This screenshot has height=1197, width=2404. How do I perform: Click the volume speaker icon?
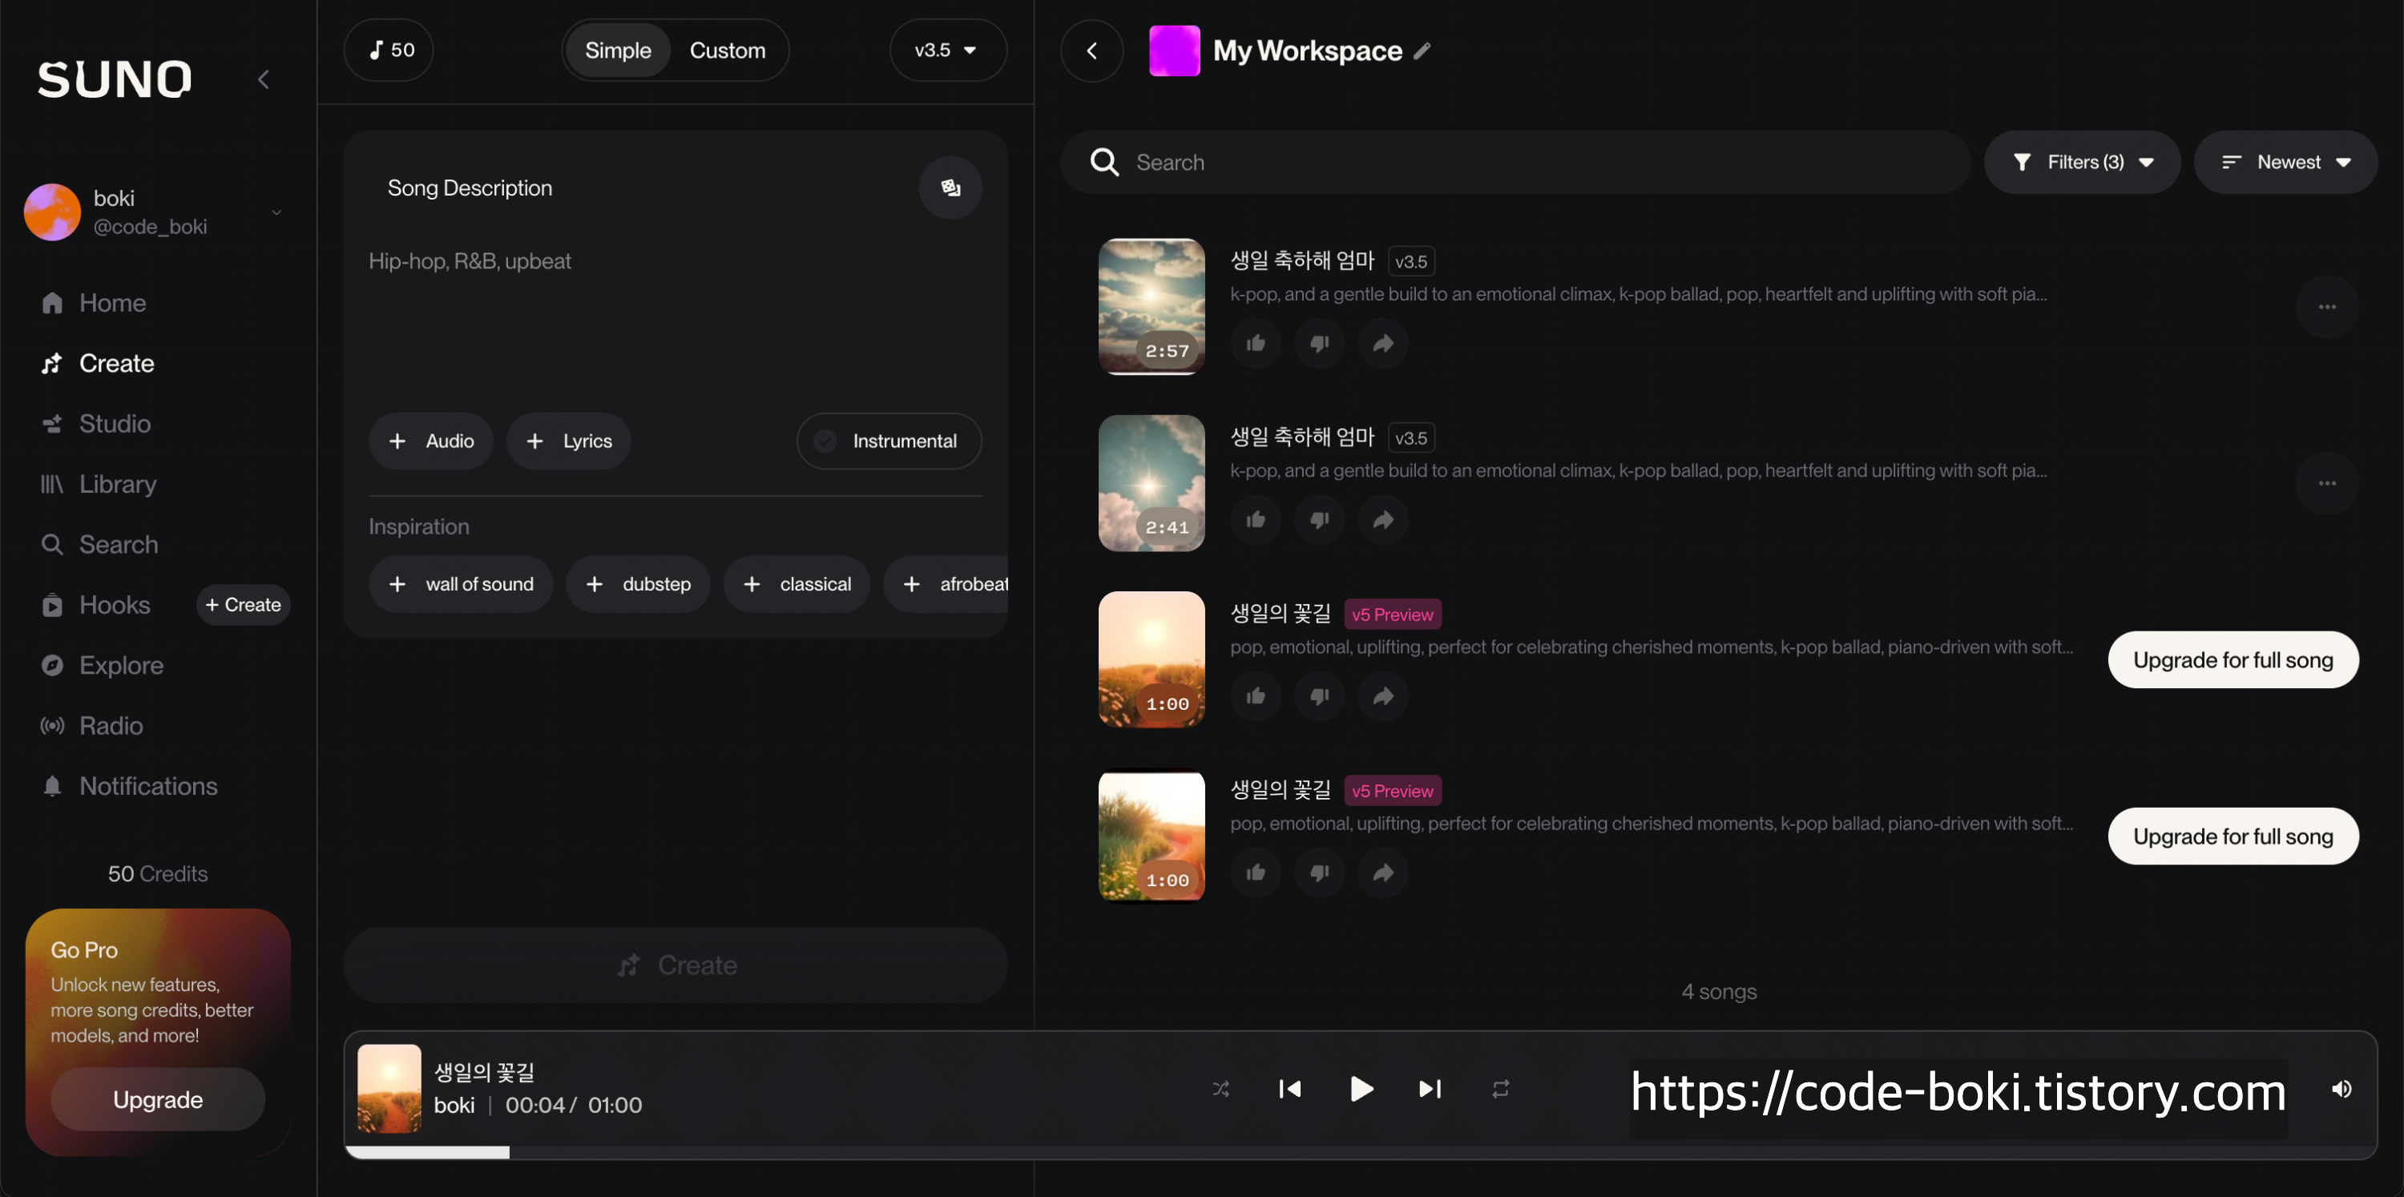click(2341, 1089)
